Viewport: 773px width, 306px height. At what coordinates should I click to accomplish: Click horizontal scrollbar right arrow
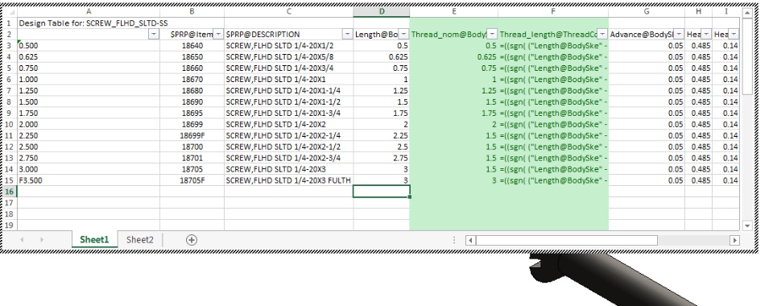coord(734,240)
